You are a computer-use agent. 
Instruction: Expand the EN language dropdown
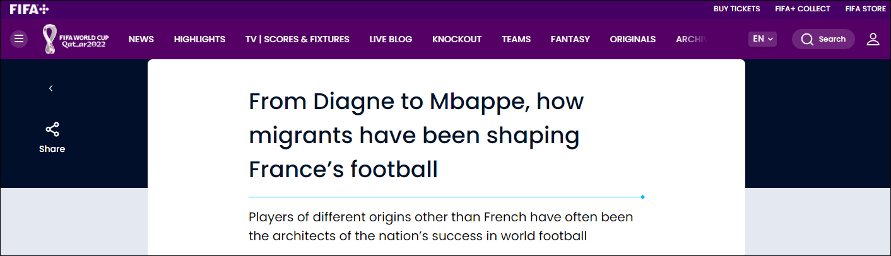pos(762,39)
